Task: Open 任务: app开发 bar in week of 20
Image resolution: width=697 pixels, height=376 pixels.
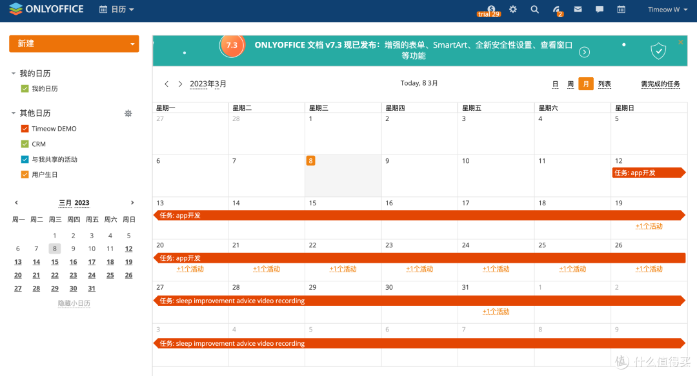Action: pos(419,258)
